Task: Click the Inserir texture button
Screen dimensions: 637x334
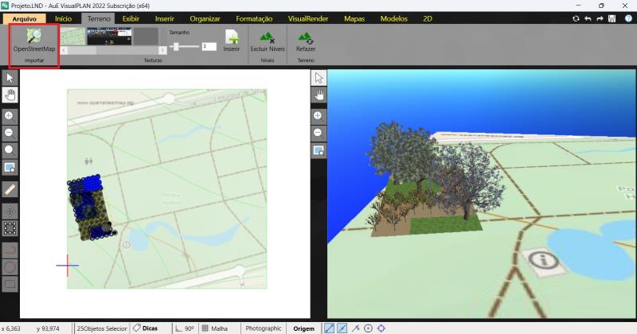Action: pos(232,41)
